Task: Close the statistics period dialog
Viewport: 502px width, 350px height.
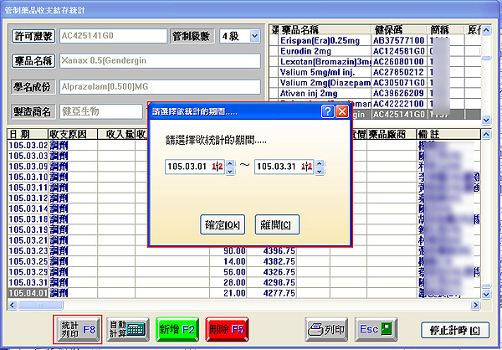Action: coord(342,112)
